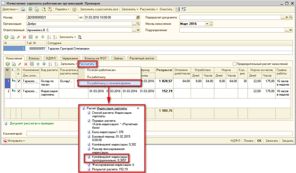This screenshot has width=296, height=173.
Task: Click the Записать button
Action: tap(272, 141)
